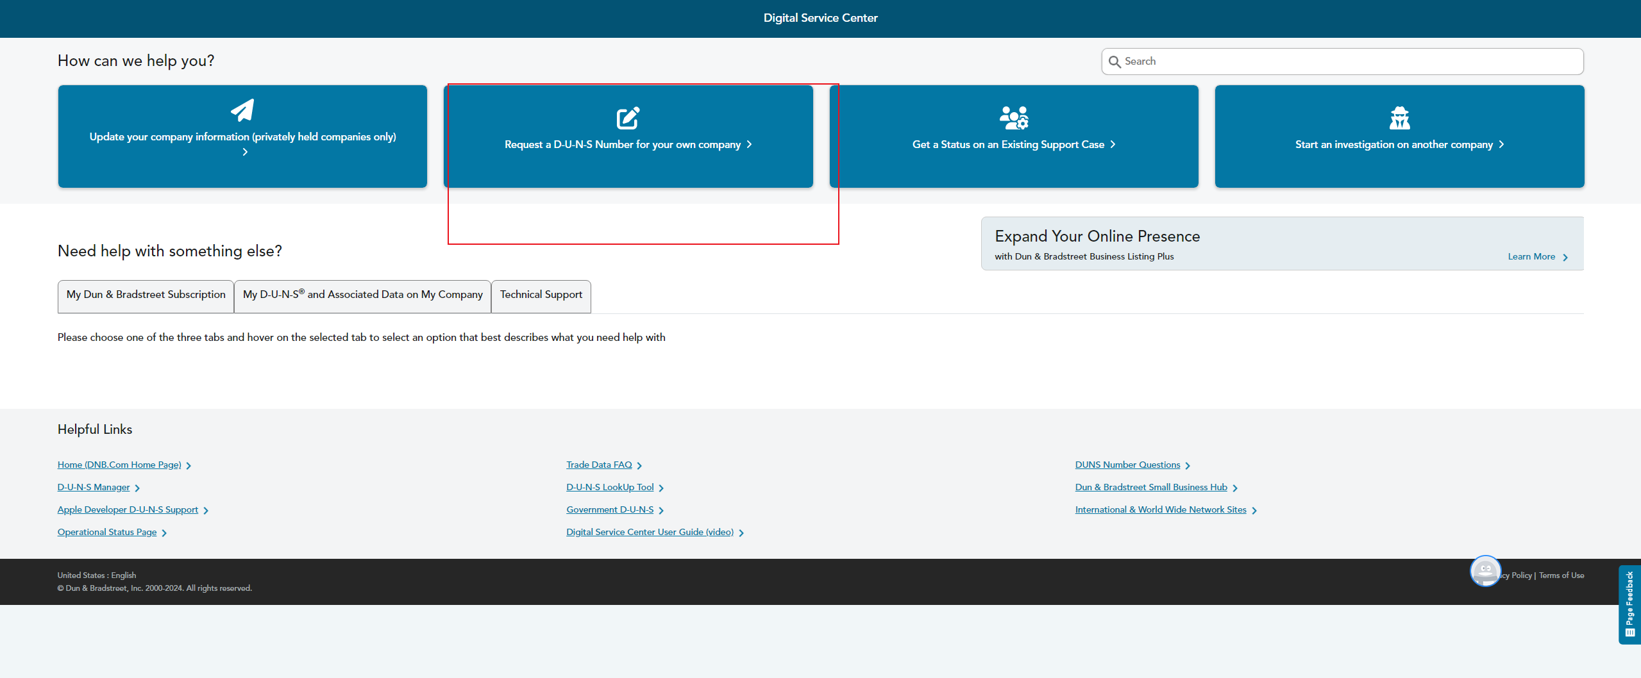Open Update your company information card

(242, 136)
